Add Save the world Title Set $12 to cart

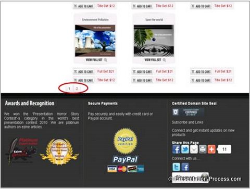[x=142, y=80]
